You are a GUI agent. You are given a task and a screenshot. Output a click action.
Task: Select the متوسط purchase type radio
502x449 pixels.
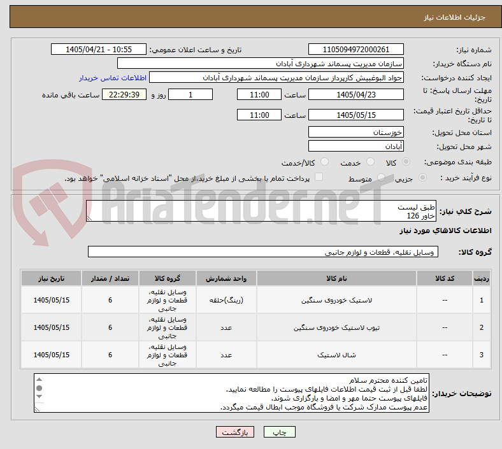coord(381,178)
